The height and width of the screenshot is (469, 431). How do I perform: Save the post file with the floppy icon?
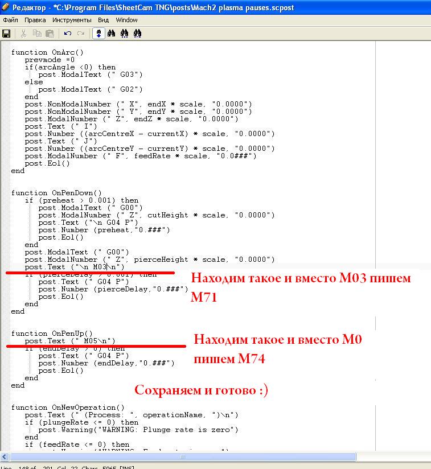click(x=6, y=34)
